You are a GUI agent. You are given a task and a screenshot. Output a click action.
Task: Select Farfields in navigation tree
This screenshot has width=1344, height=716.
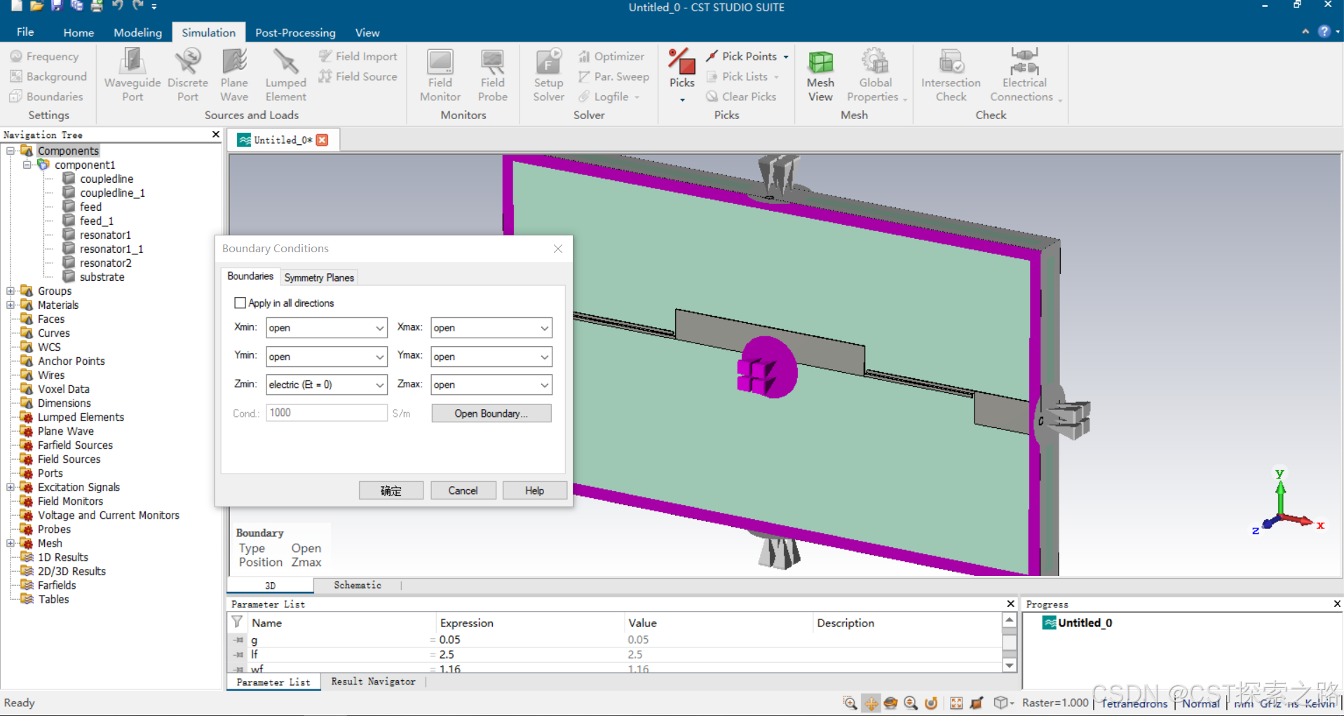coord(57,585)
